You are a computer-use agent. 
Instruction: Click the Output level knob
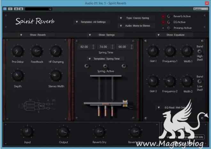point(63,132)
